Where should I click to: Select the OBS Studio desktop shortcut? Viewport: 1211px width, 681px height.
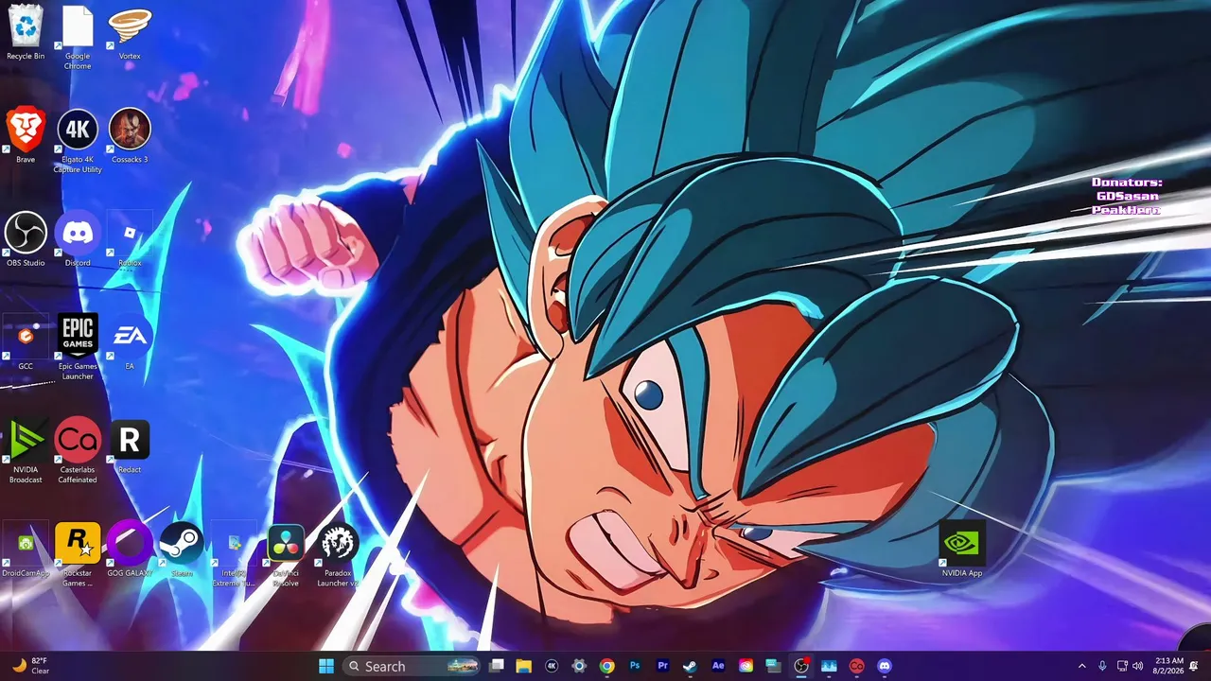(x=26, y=239)
